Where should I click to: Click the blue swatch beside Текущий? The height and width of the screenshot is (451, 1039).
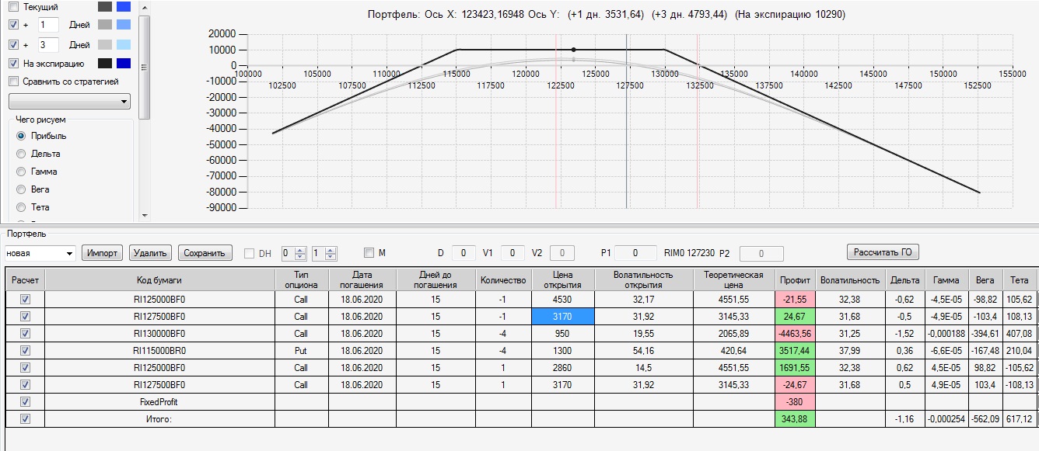124,6
